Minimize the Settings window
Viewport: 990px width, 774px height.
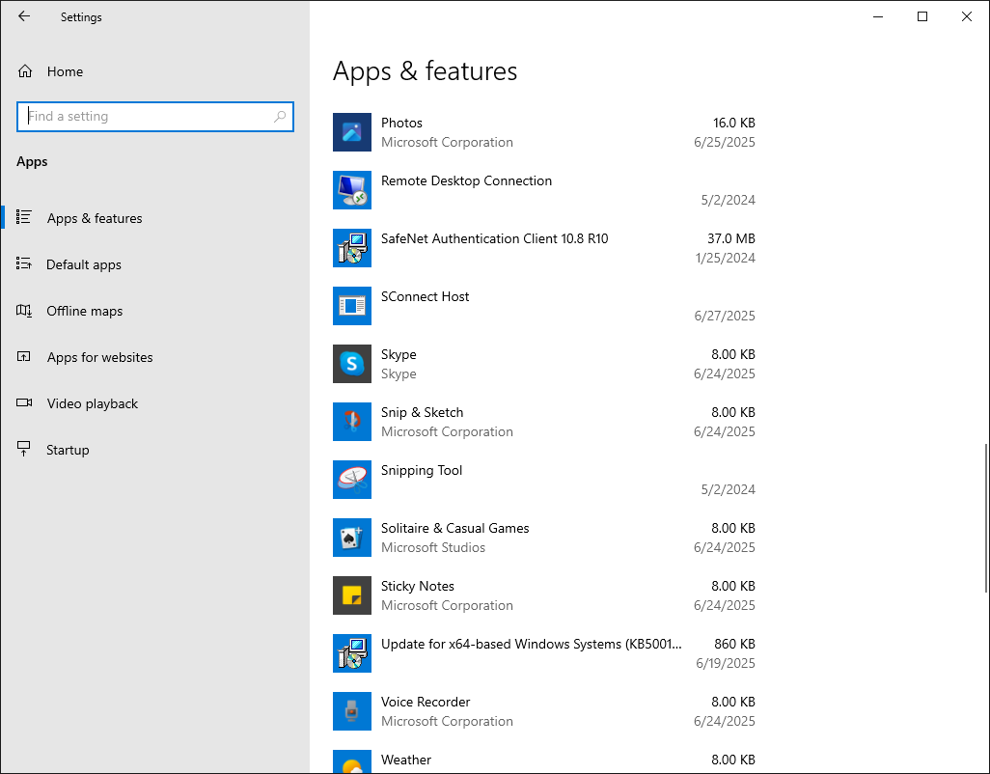click(x=878, y=16)
